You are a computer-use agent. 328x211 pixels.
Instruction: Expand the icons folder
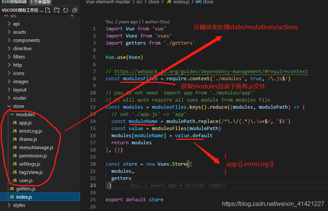9,73
